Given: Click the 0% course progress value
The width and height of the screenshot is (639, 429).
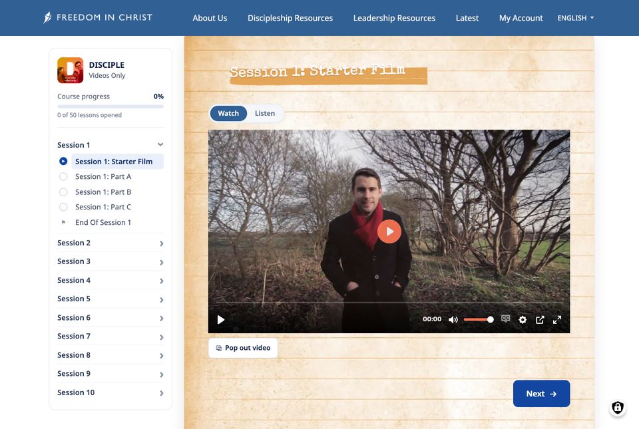Looking at the screenshot, I should [x=158, y=96].
